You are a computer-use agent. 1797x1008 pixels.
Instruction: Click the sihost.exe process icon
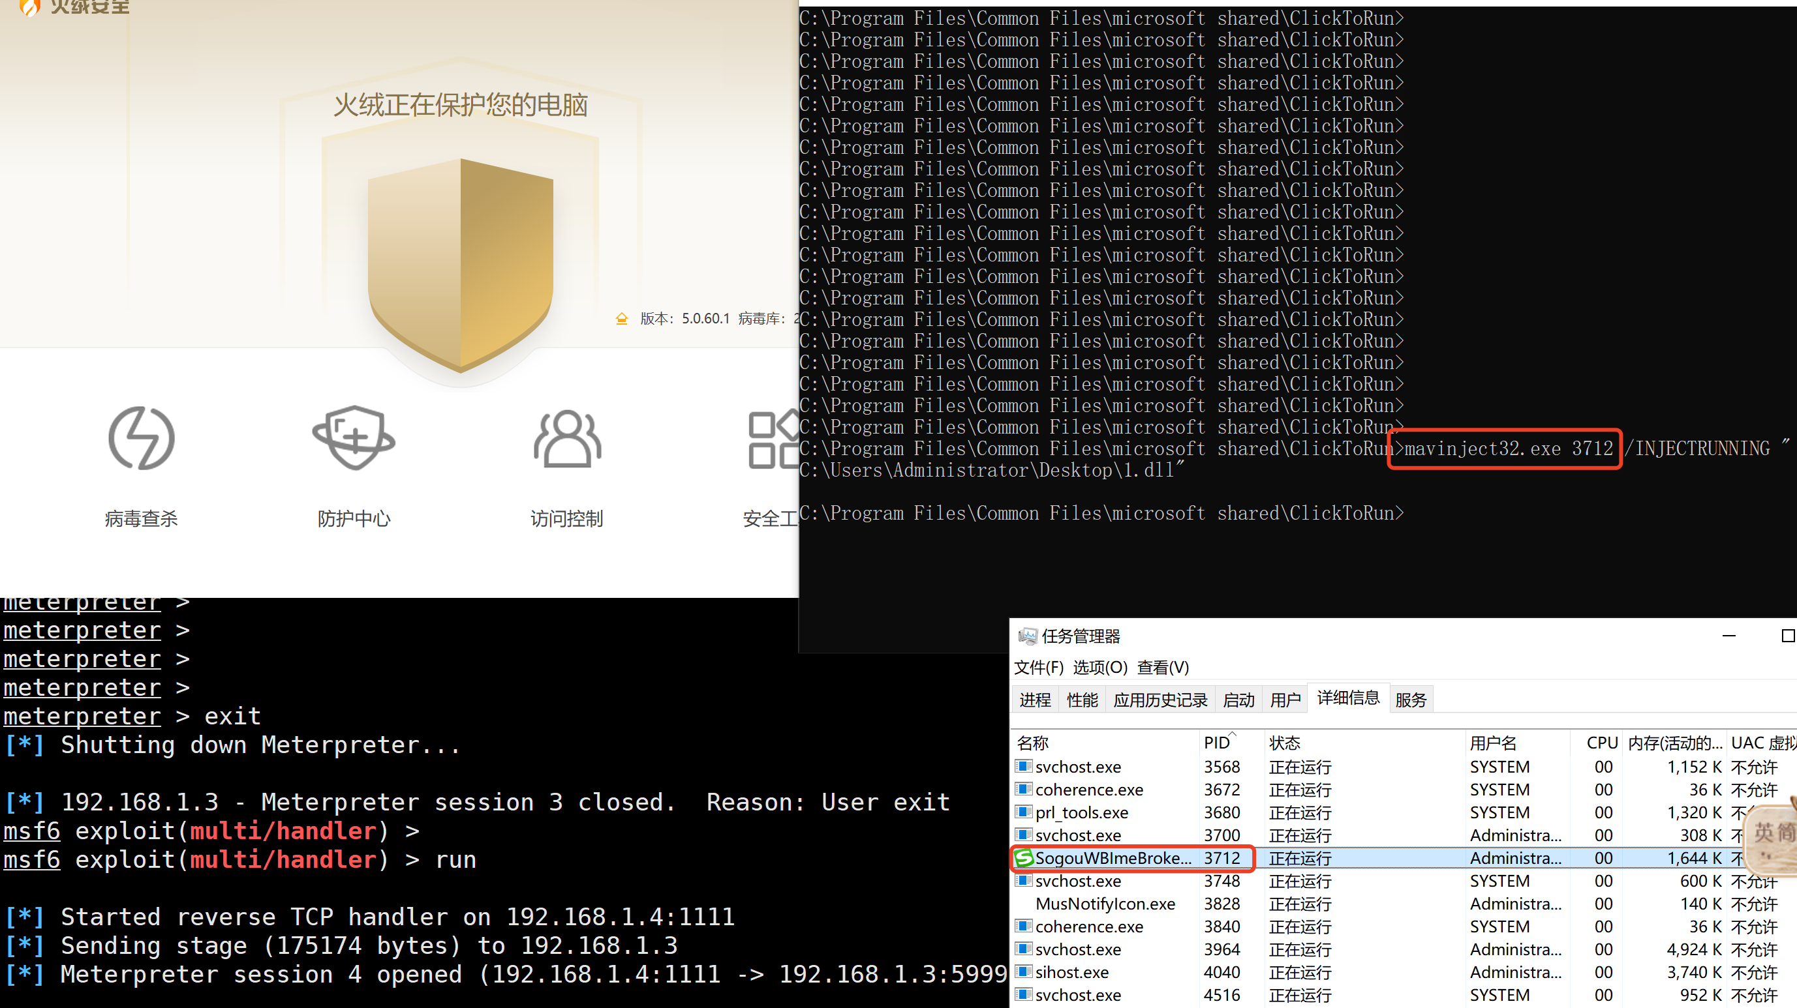1023,971
